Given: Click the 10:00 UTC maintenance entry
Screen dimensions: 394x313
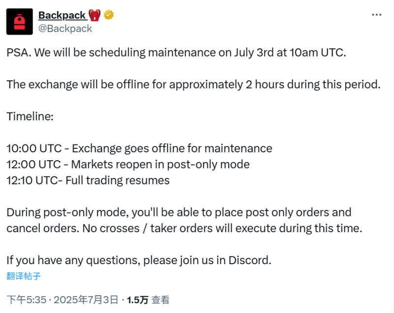Looking at the screenshot, I should point(139,148).
